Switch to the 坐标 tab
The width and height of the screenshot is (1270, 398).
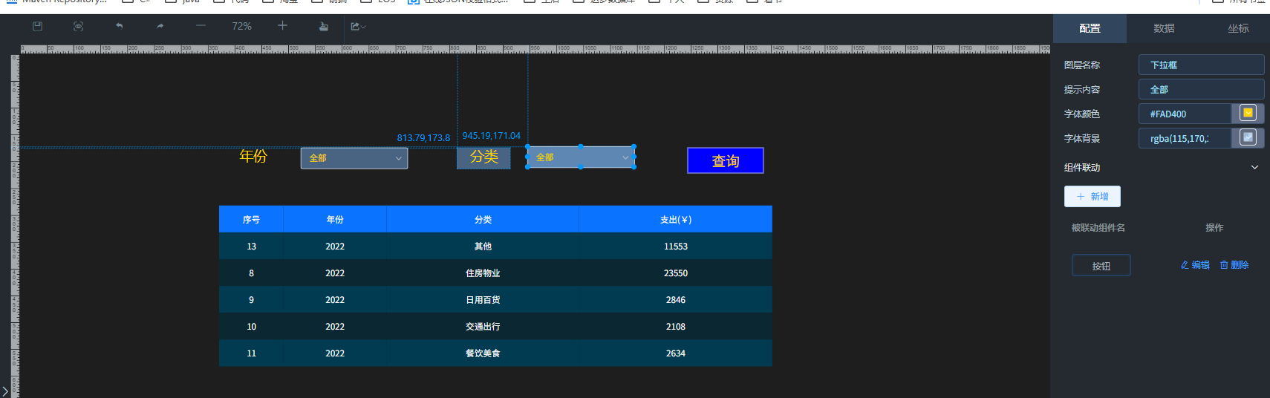[x=1238, y=28]
